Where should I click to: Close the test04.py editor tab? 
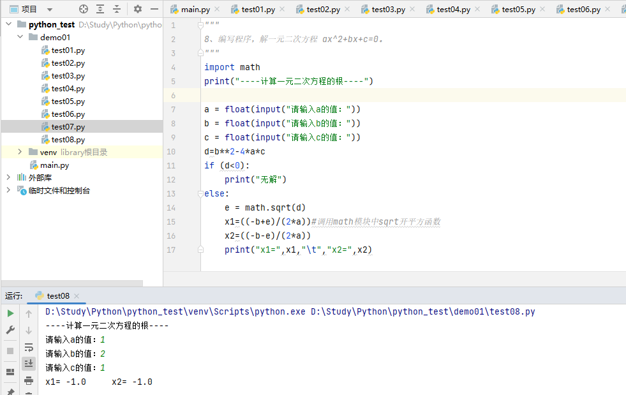(x=477, y=9)
